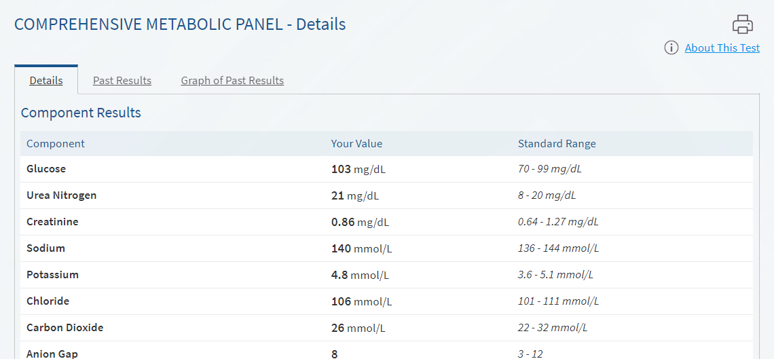The height and width of the screenshot is (359, 774).
Task: Click the Comprehensive Metabolic Panel title
Action: point(180,24)
